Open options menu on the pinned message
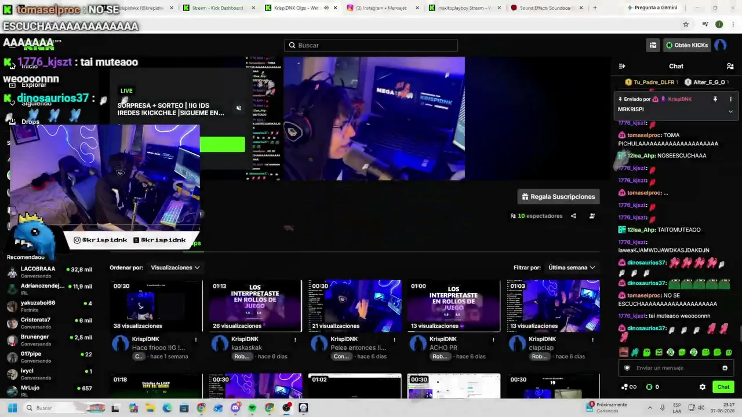 click(x=730, y=99)
